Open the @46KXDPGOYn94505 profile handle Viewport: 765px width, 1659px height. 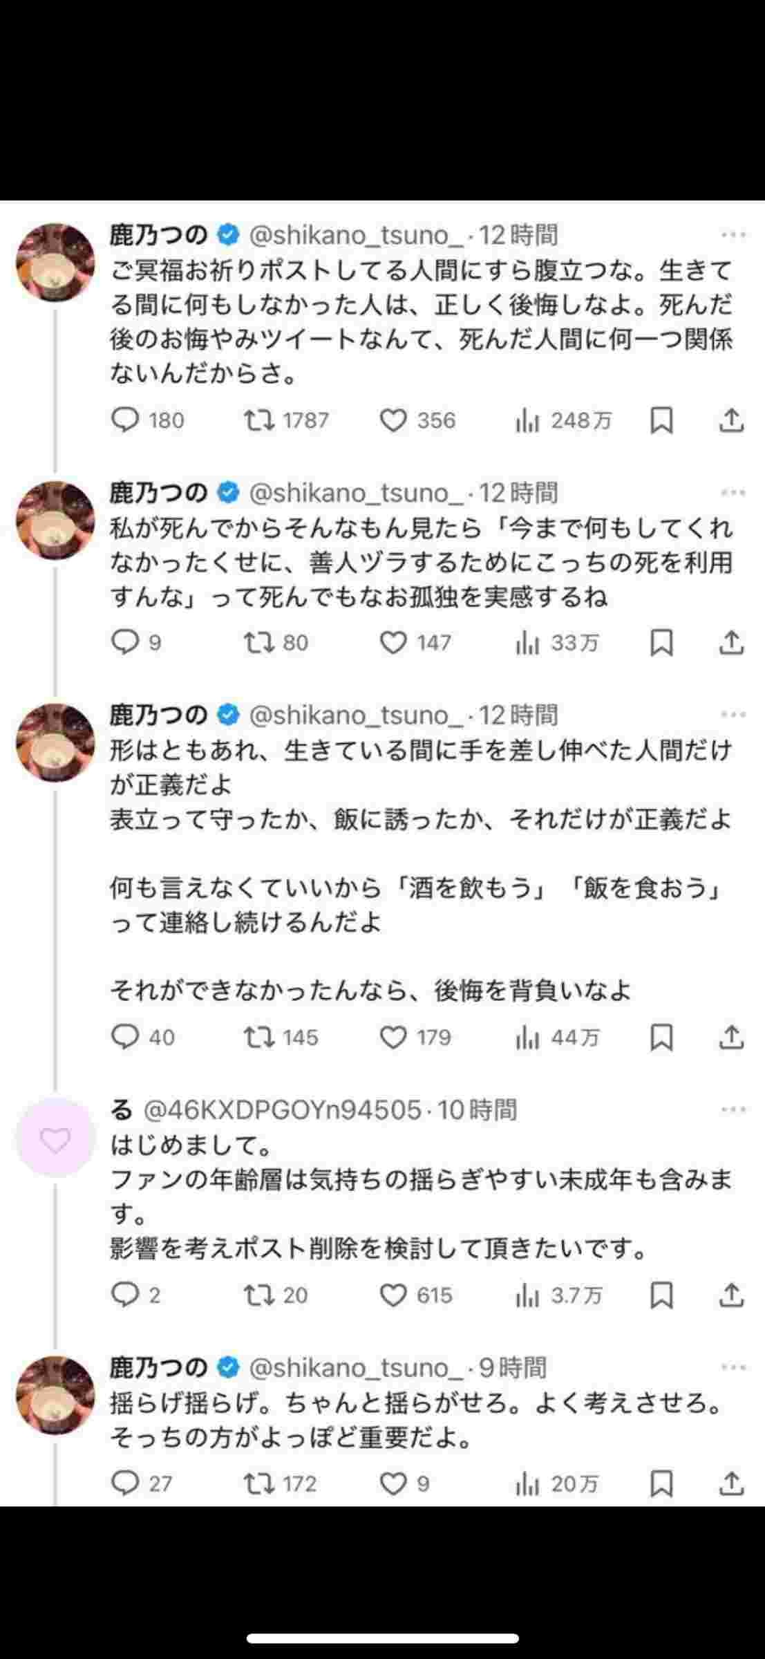point(282,1110)
